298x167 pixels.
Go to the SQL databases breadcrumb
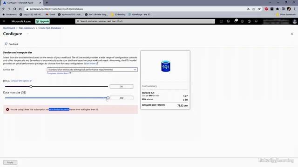(x=27, y=28)
